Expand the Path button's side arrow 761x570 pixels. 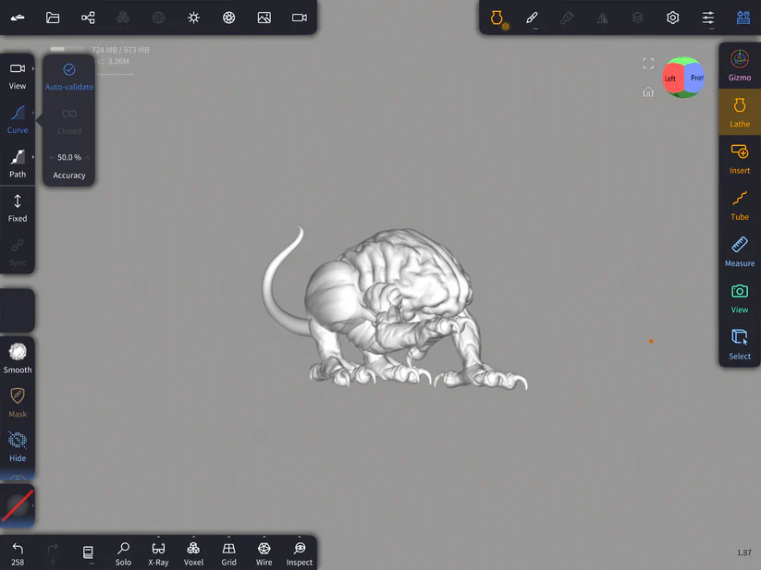pyautogui.click(x=33, y=156)
